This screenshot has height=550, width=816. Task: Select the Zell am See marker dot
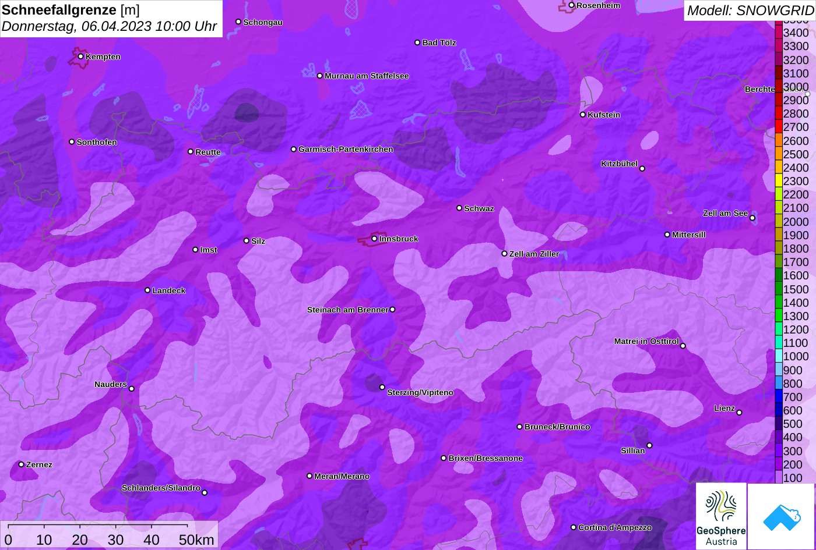click(x=752, y=218)
